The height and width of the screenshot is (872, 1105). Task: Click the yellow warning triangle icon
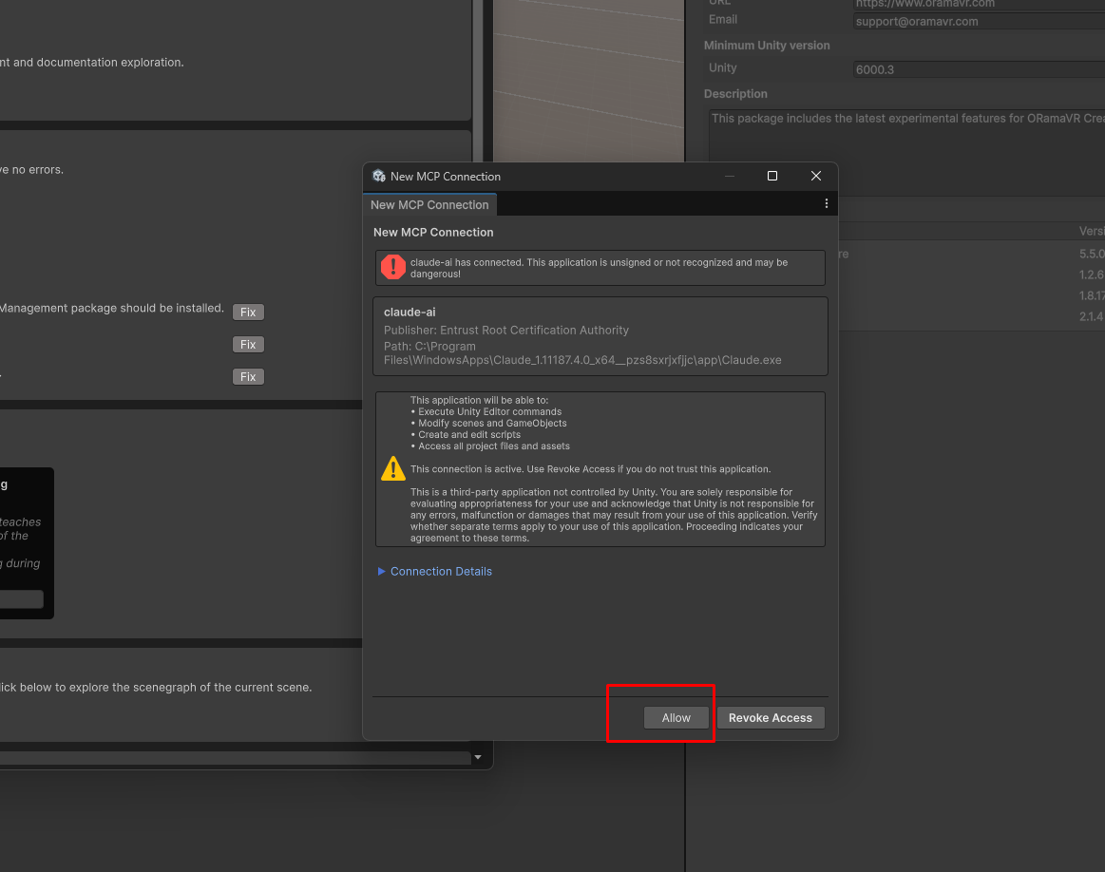(393, 468)
